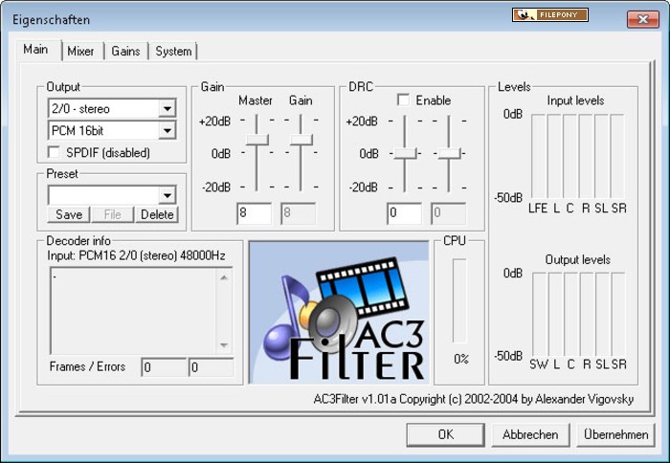Confirm with the OK button
This screenshot has height=463, width=670.
446,435
